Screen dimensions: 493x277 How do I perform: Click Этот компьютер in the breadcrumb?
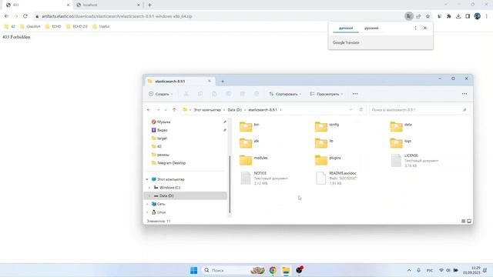tap(207, 110)
